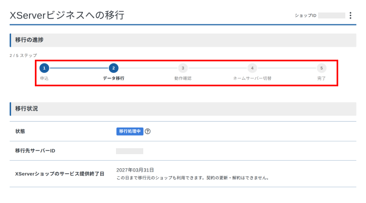Click the ショップID label text
This screenshot has height=203, width=366.
306,16
